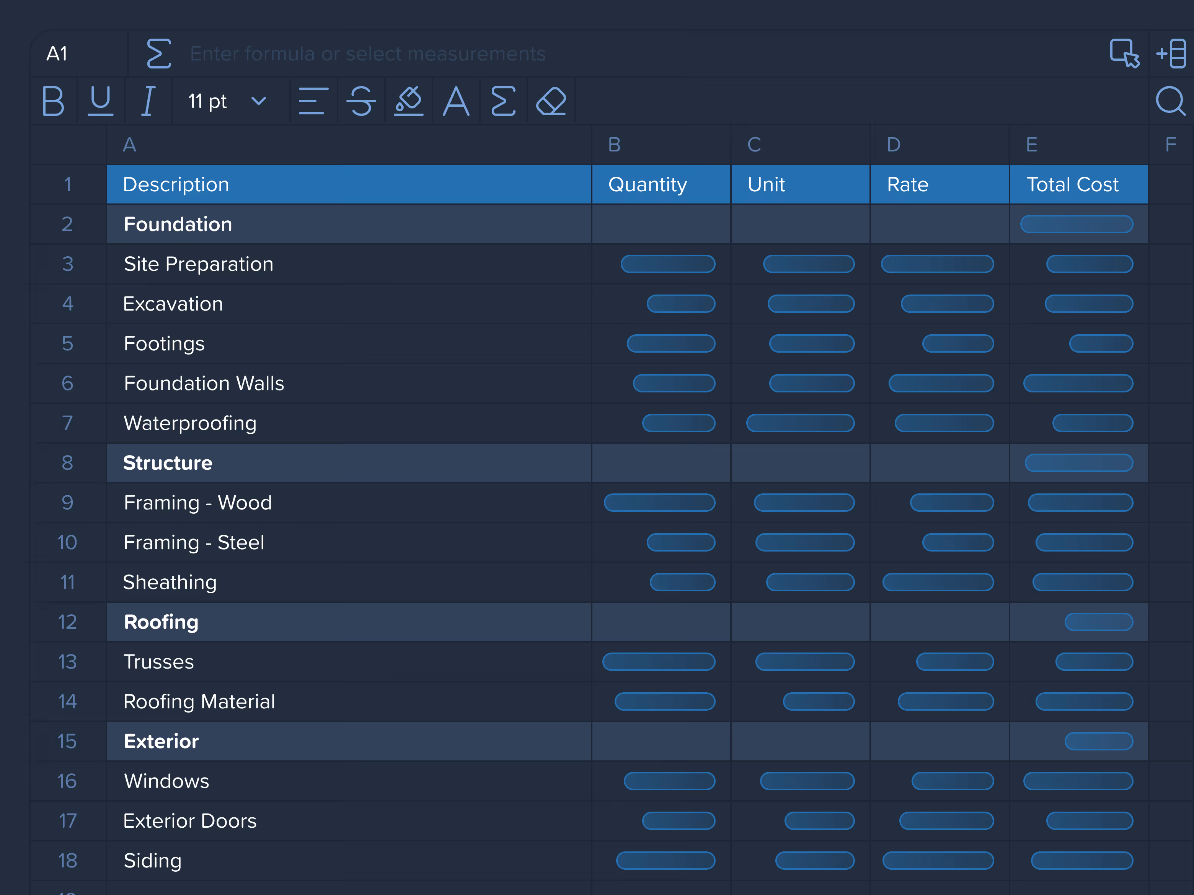1194x895 pixels.
Task: Click the select measurements cursor icon
Action: [1124, 54]
